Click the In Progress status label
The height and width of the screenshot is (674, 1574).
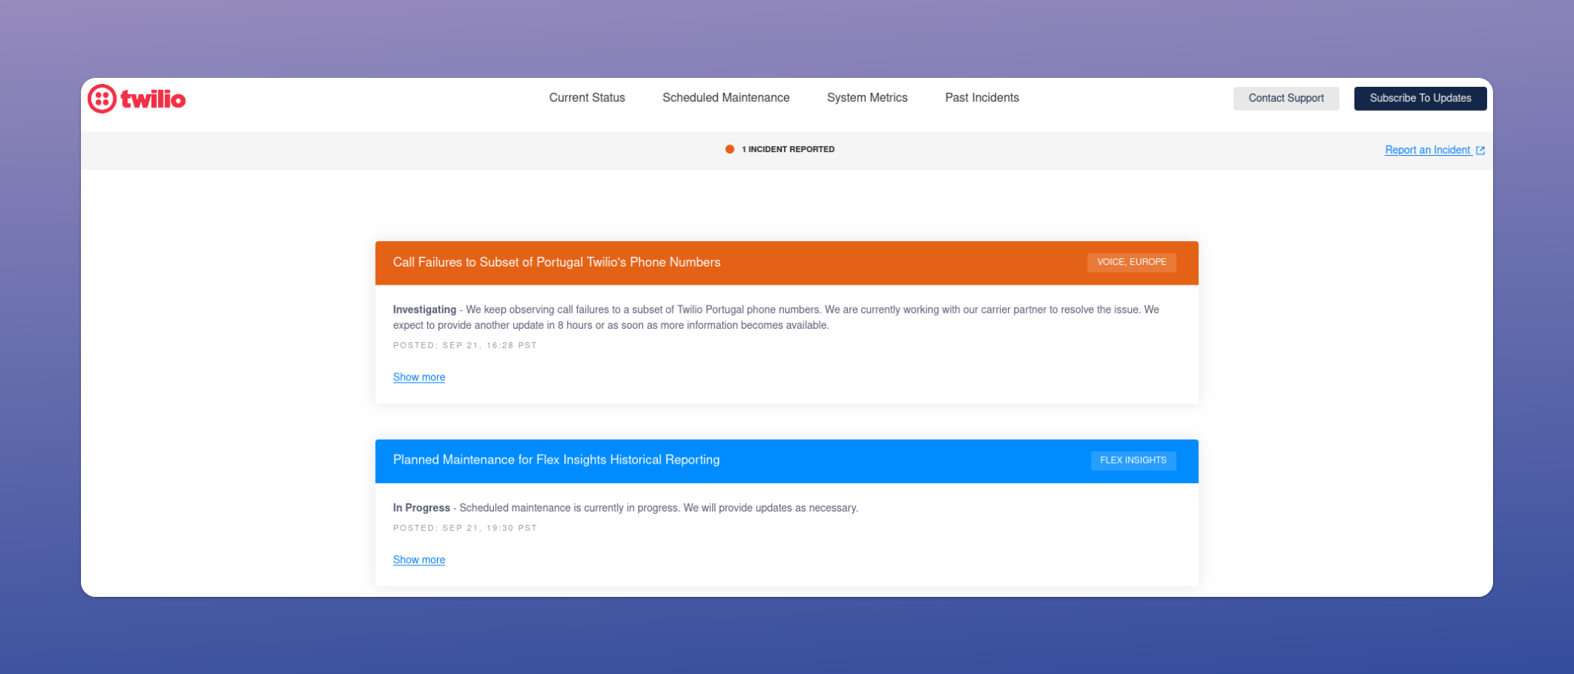click(x=421, y=508)
